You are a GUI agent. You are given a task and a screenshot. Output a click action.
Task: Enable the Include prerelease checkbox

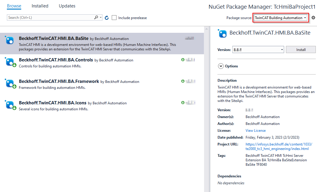(x=114, y=18)
